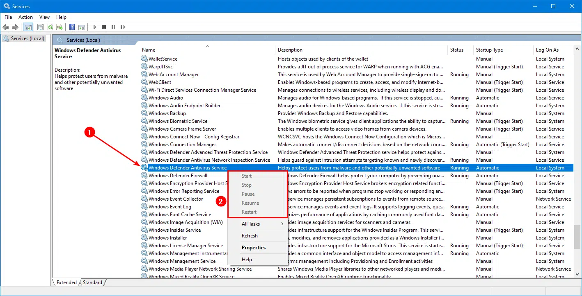Click the gear icon beside Windows Defender Firewall
This screenshot has width=582, height=296.
pyautogui.click(x=144, y=176)
